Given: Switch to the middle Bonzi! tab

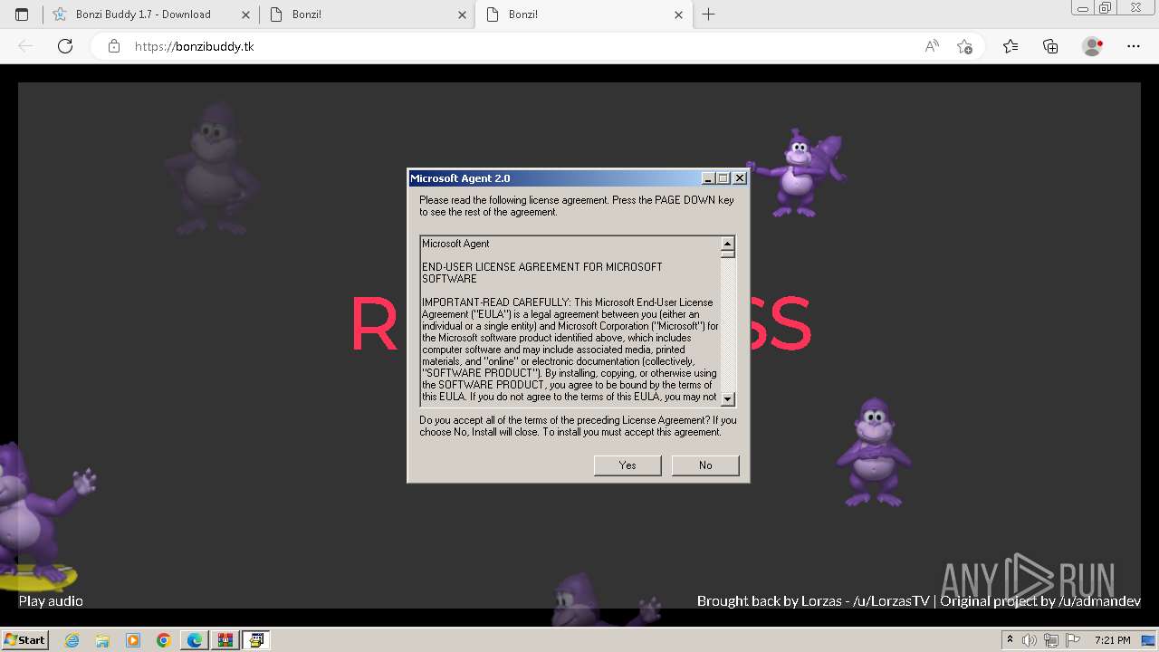Looking at the screenshot, I should tap(367, 14).
